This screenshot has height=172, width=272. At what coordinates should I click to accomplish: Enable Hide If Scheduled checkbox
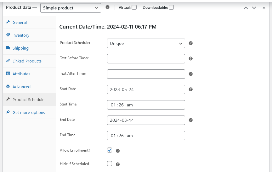(x=110, y=164)
